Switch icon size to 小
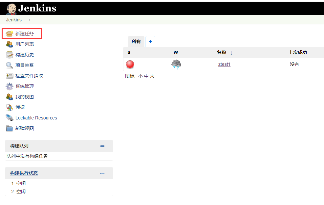The image size is (324, 205). 140,76
